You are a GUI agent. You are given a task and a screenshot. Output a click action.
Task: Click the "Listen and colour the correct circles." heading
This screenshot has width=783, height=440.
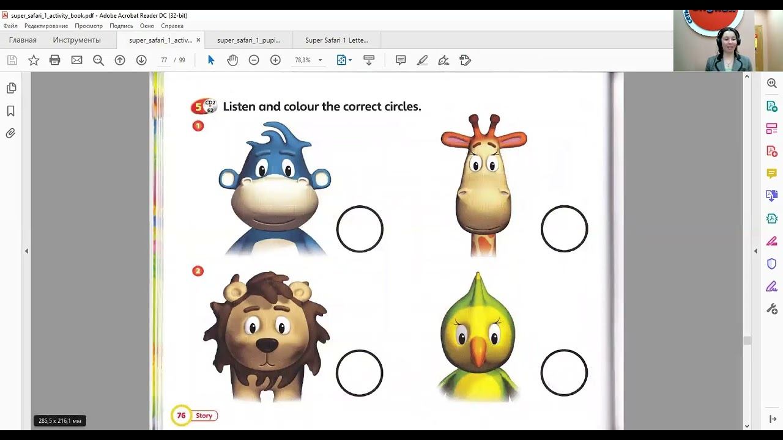tap(322, 106)
